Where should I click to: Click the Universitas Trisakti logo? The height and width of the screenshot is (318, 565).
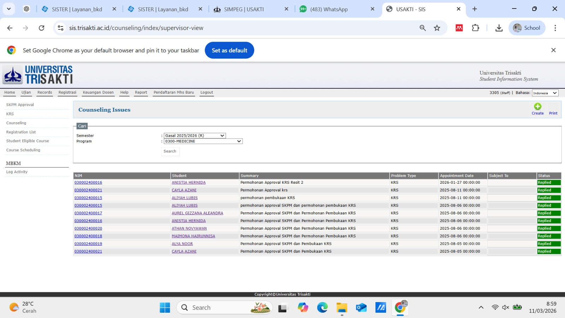pyautogui.click(x=38, y=75)
